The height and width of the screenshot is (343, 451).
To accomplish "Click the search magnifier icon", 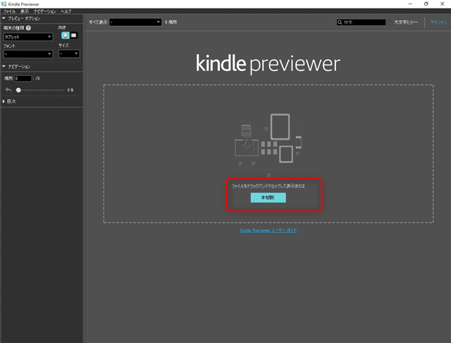I will point(340,22).
